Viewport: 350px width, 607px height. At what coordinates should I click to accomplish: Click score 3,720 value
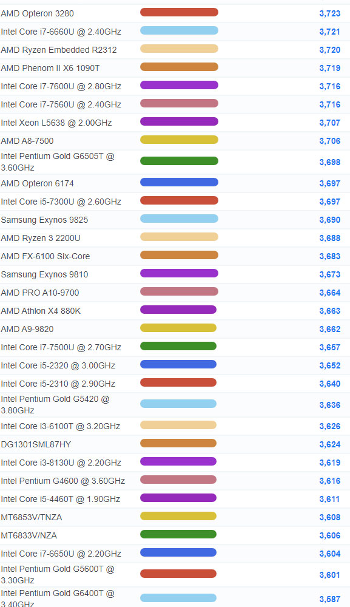pyautogui.click(x=330, y=50)
